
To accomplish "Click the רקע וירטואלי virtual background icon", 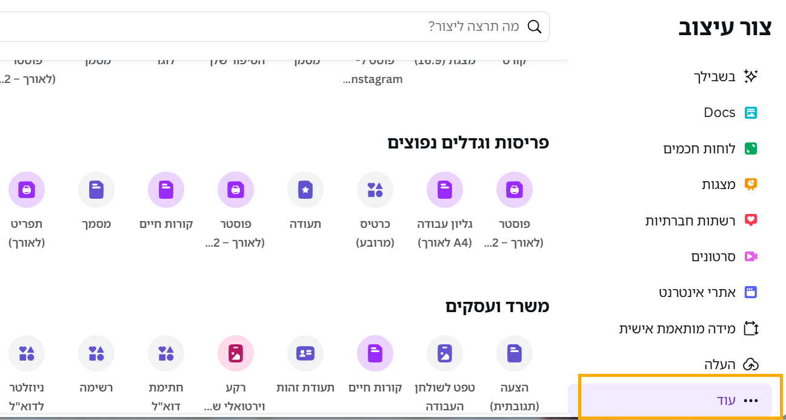I will coord(236,353).
